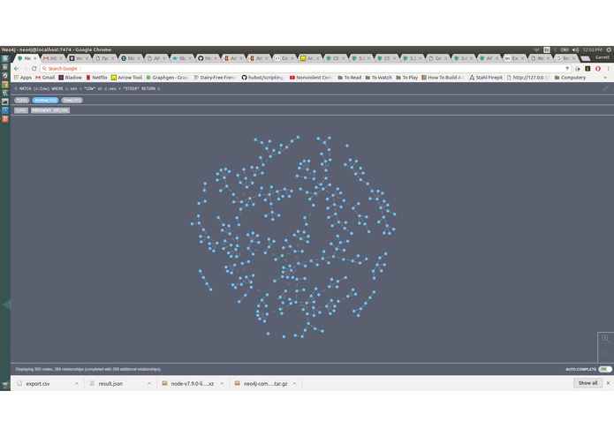This screenshot has height=436, width=614.
Task: Click the Search Google address bar
Action: click(x=304, y=69)
